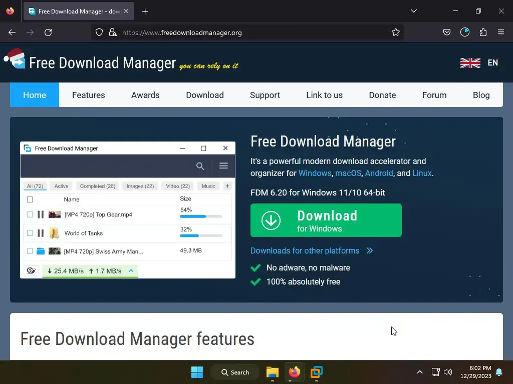Screen dimensions: 513x384
Task: Follow the Windows platform link
Action: 315,173
